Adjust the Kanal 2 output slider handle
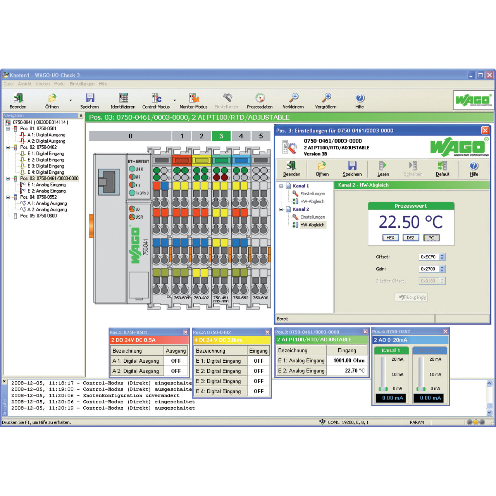Image resolution: width=496 pixels, height=496 pixels. (x=421, y=389)
